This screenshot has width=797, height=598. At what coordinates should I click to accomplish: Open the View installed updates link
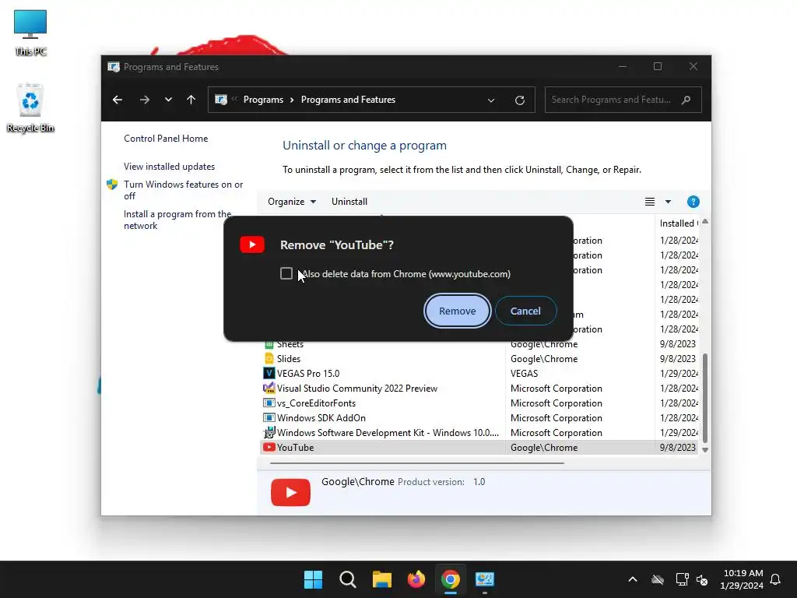[169, 167]
